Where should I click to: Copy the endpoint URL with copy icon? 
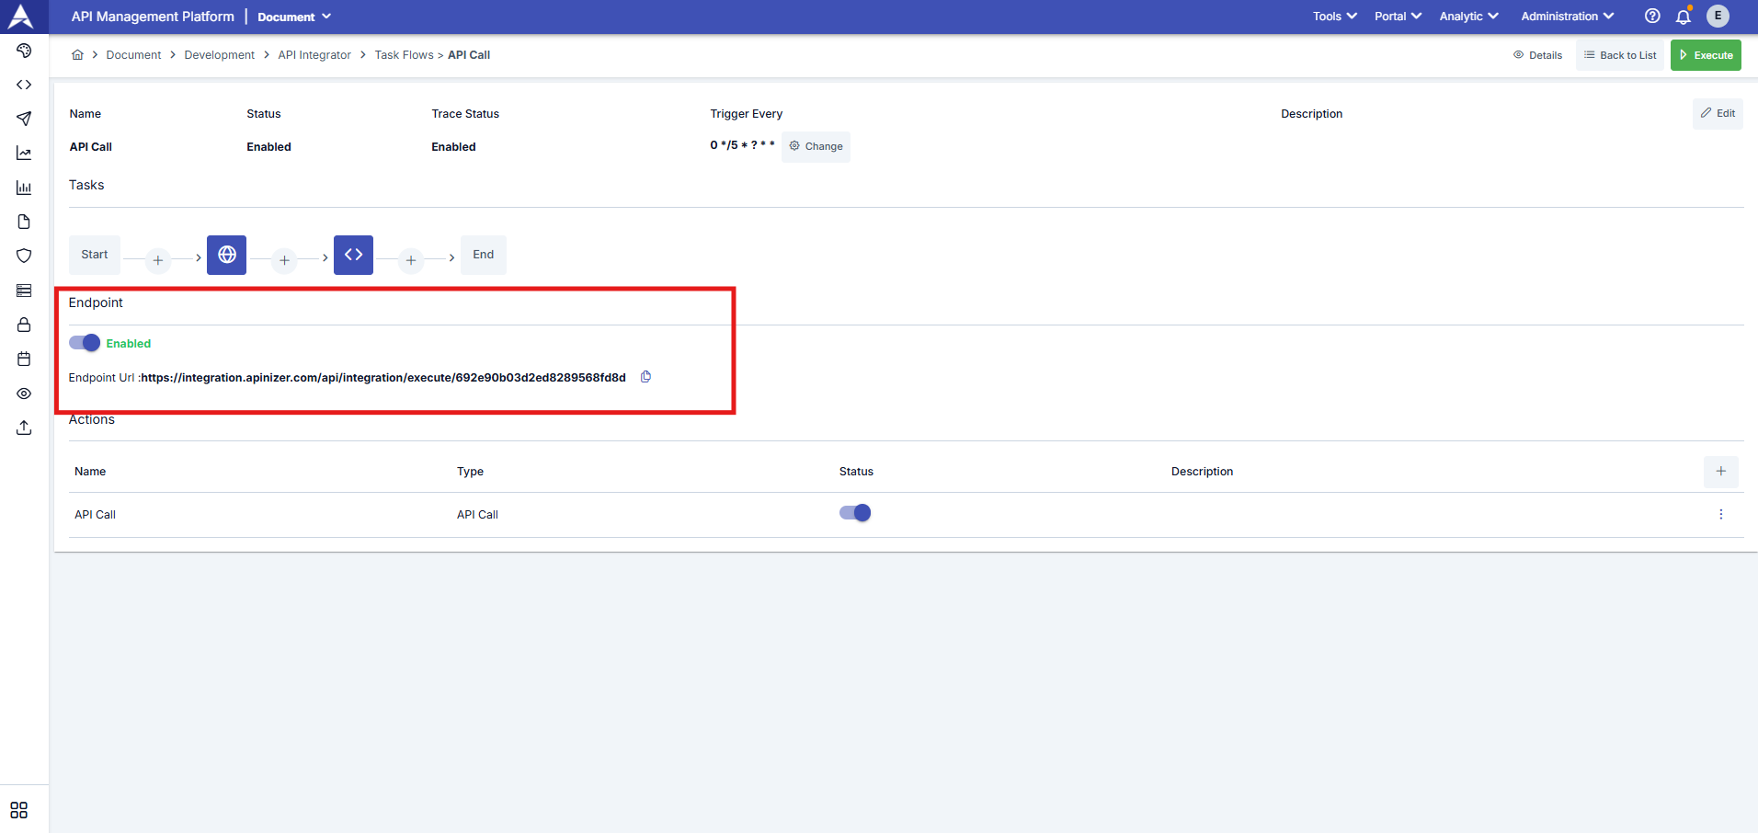tap(645, 377)
